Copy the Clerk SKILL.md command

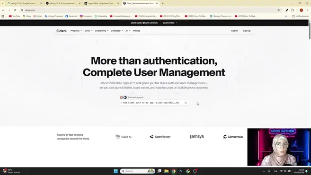coord(186,103)
